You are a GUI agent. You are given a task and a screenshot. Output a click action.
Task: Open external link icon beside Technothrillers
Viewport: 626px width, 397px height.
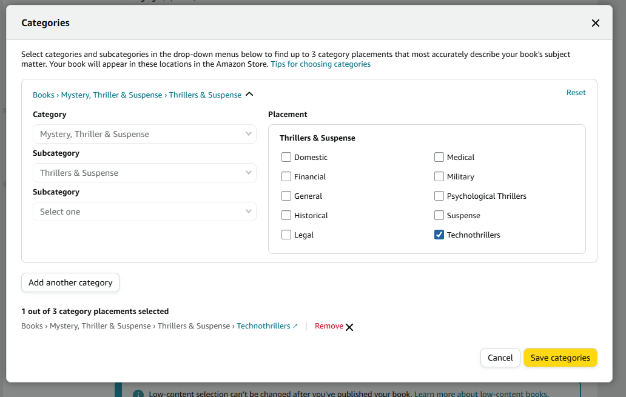(x=295, y=326)
